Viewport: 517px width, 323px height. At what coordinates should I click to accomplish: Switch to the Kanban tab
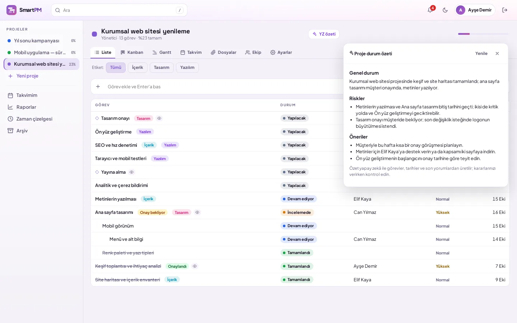pos(132,52)
